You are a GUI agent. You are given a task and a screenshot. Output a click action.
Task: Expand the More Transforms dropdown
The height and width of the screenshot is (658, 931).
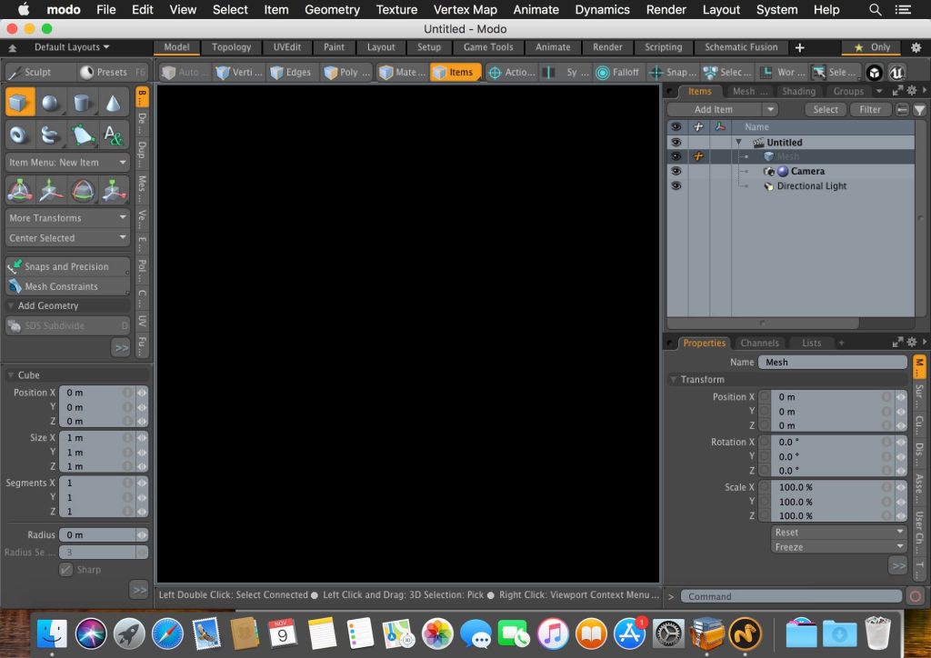click(67, 218)
